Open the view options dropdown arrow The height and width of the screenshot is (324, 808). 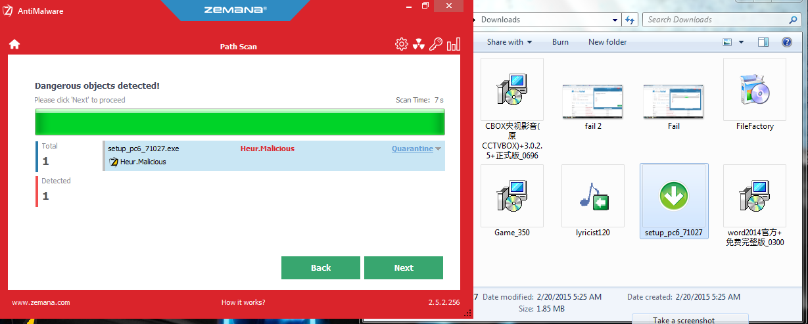741,42
